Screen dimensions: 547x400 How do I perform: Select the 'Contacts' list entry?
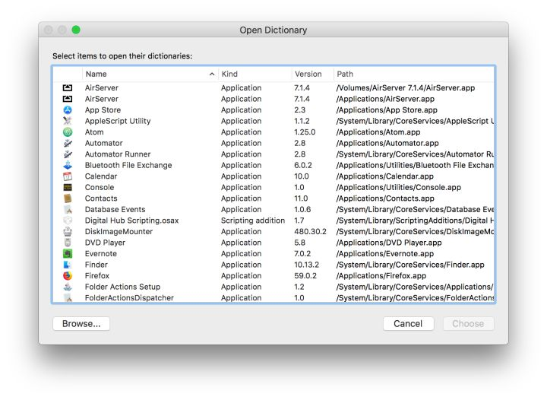point(101,198)
